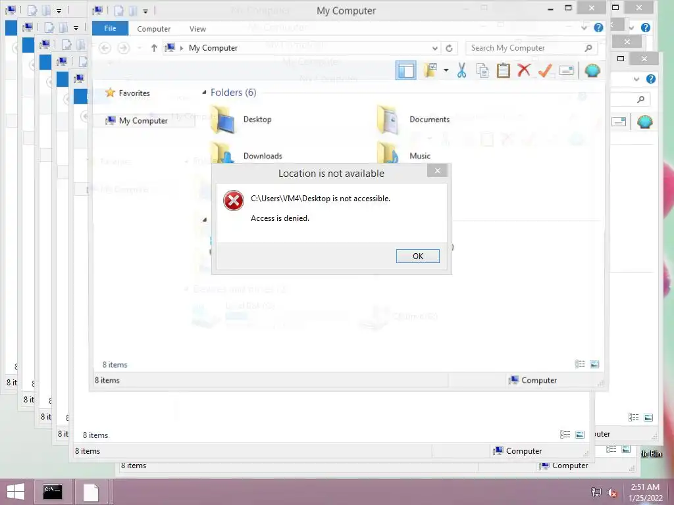Collapse ribbon chevron in right background window
This screenshot has width=674, height=505.
tap(636, 79)
